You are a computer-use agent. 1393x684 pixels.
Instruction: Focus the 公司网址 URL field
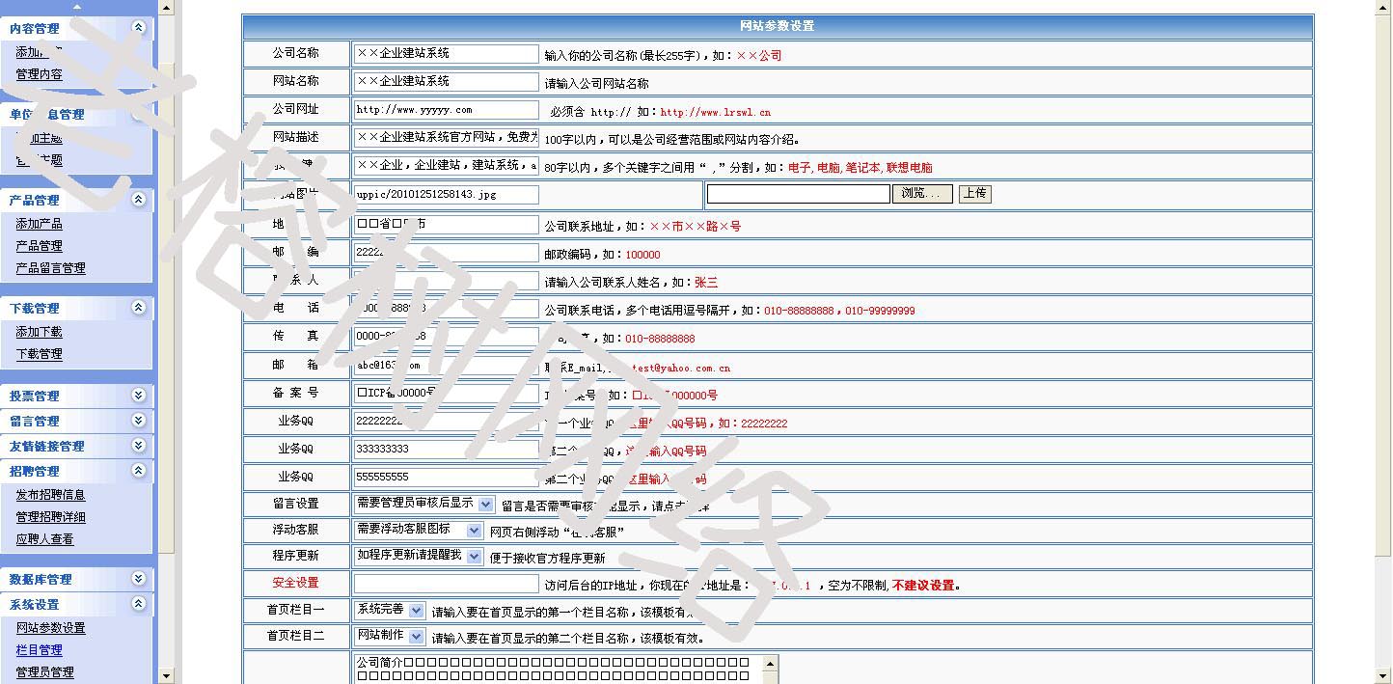[447, 110]
